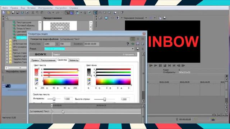Open the Undo history dropdown arrow
The width and height of the screenshot is (230, 129).
point(53,13)
